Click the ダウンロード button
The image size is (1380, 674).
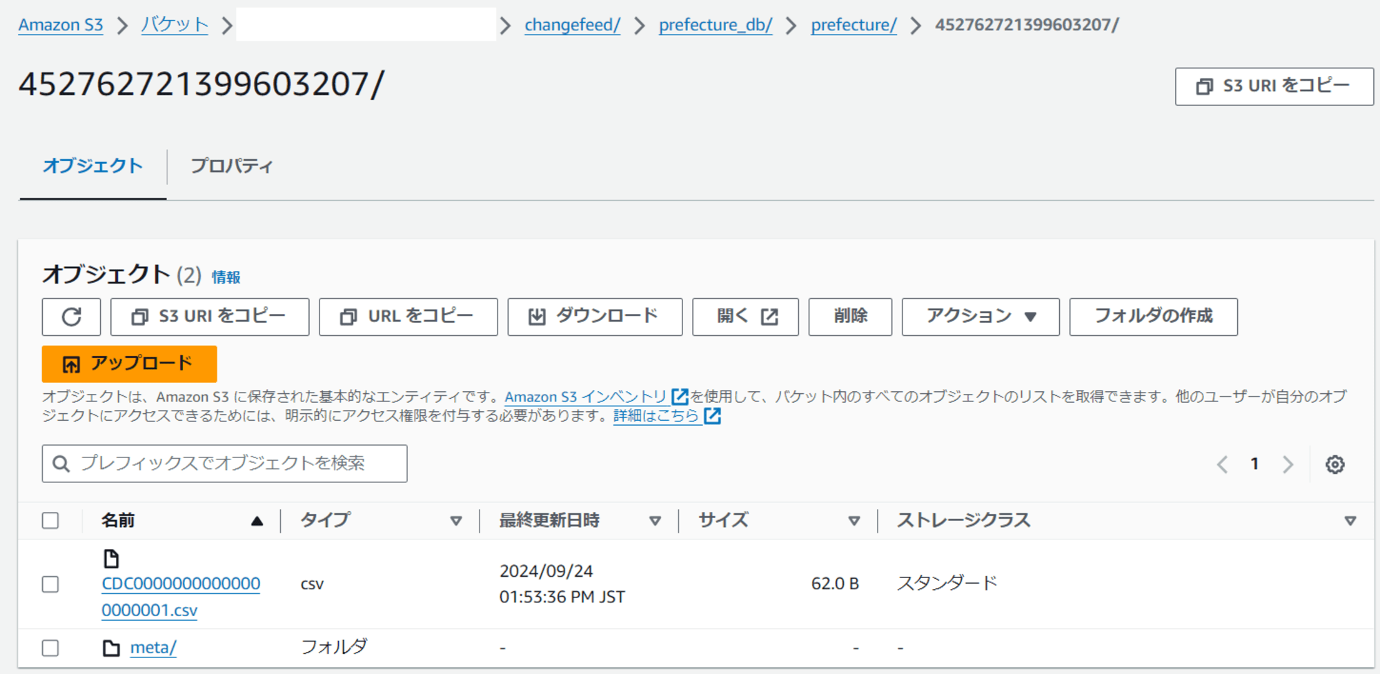[x=595, y=317]
